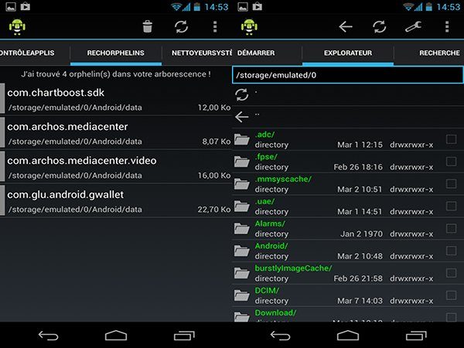
Task: Open the .fpse/ directory name
Action: coord(266,157)
